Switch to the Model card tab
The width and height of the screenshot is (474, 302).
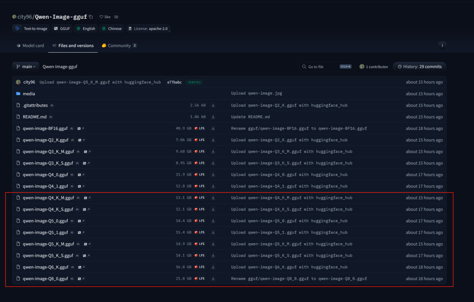(30, 46)
